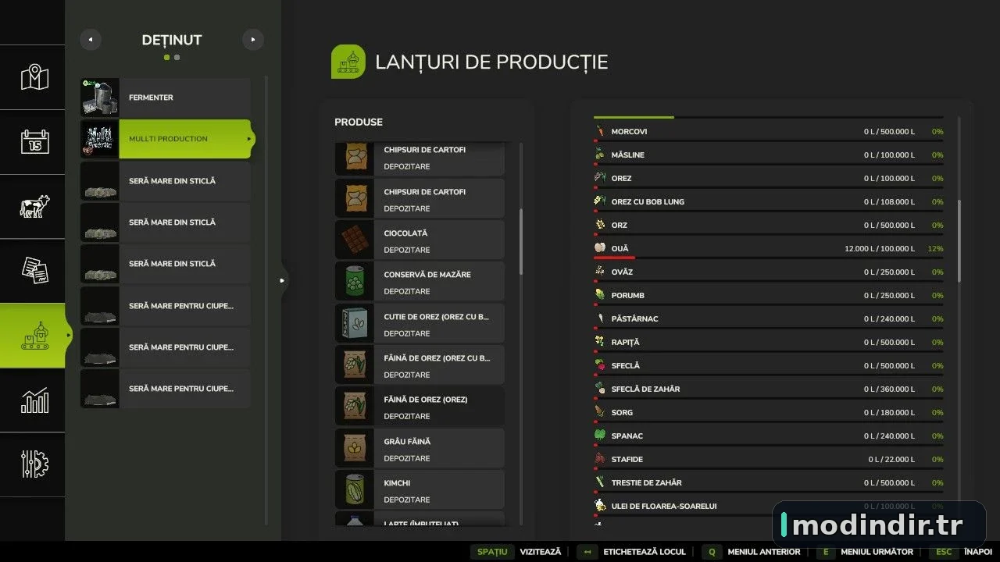Click the Ovăz row
The width and height of the screenshot is (1000, 562).
tap(768, 272)
